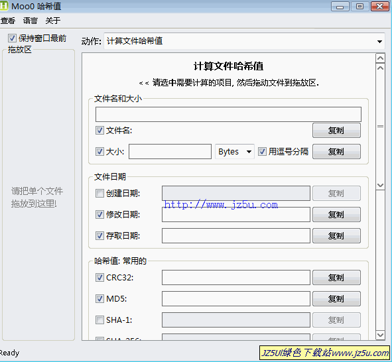Open the 关于 menu
The height and width of the screenshot is (362, 392).
click(53, 21)
